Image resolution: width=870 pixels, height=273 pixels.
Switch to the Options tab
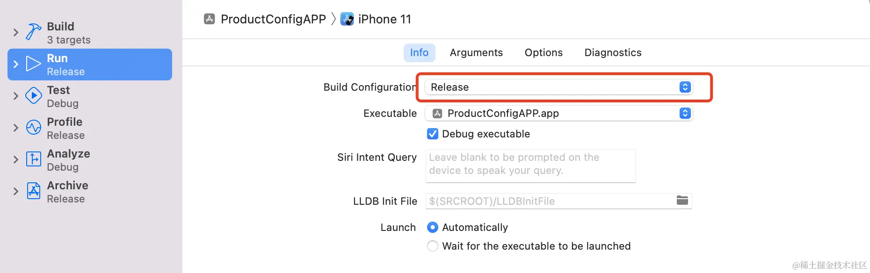point(544,53)
